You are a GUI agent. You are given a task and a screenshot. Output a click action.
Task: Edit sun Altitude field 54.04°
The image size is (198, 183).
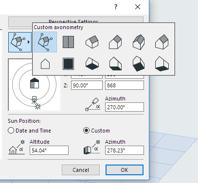pos(49,150)
